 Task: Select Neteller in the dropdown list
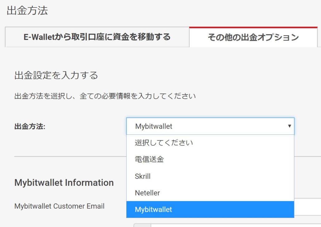point(210,193)
